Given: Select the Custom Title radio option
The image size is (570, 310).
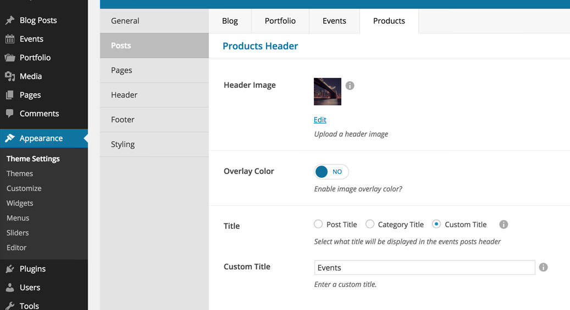Looking at the screenshot, I should click(436, 224).
